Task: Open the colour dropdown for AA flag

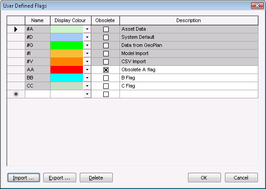Action: 87,69
